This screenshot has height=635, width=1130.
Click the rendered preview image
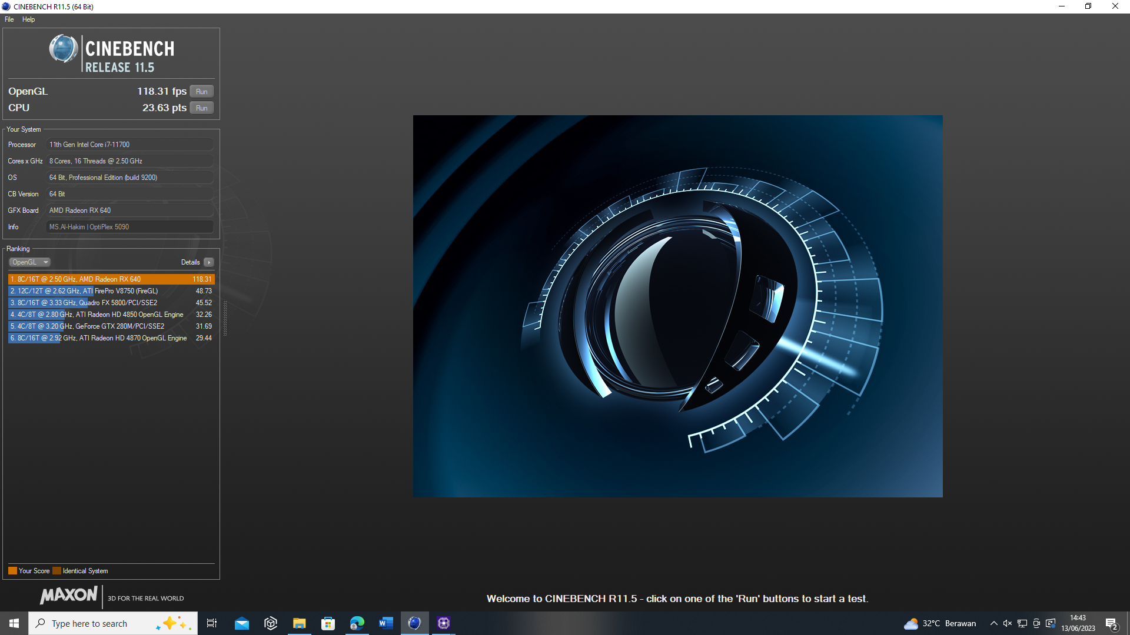tap(677, 306)
